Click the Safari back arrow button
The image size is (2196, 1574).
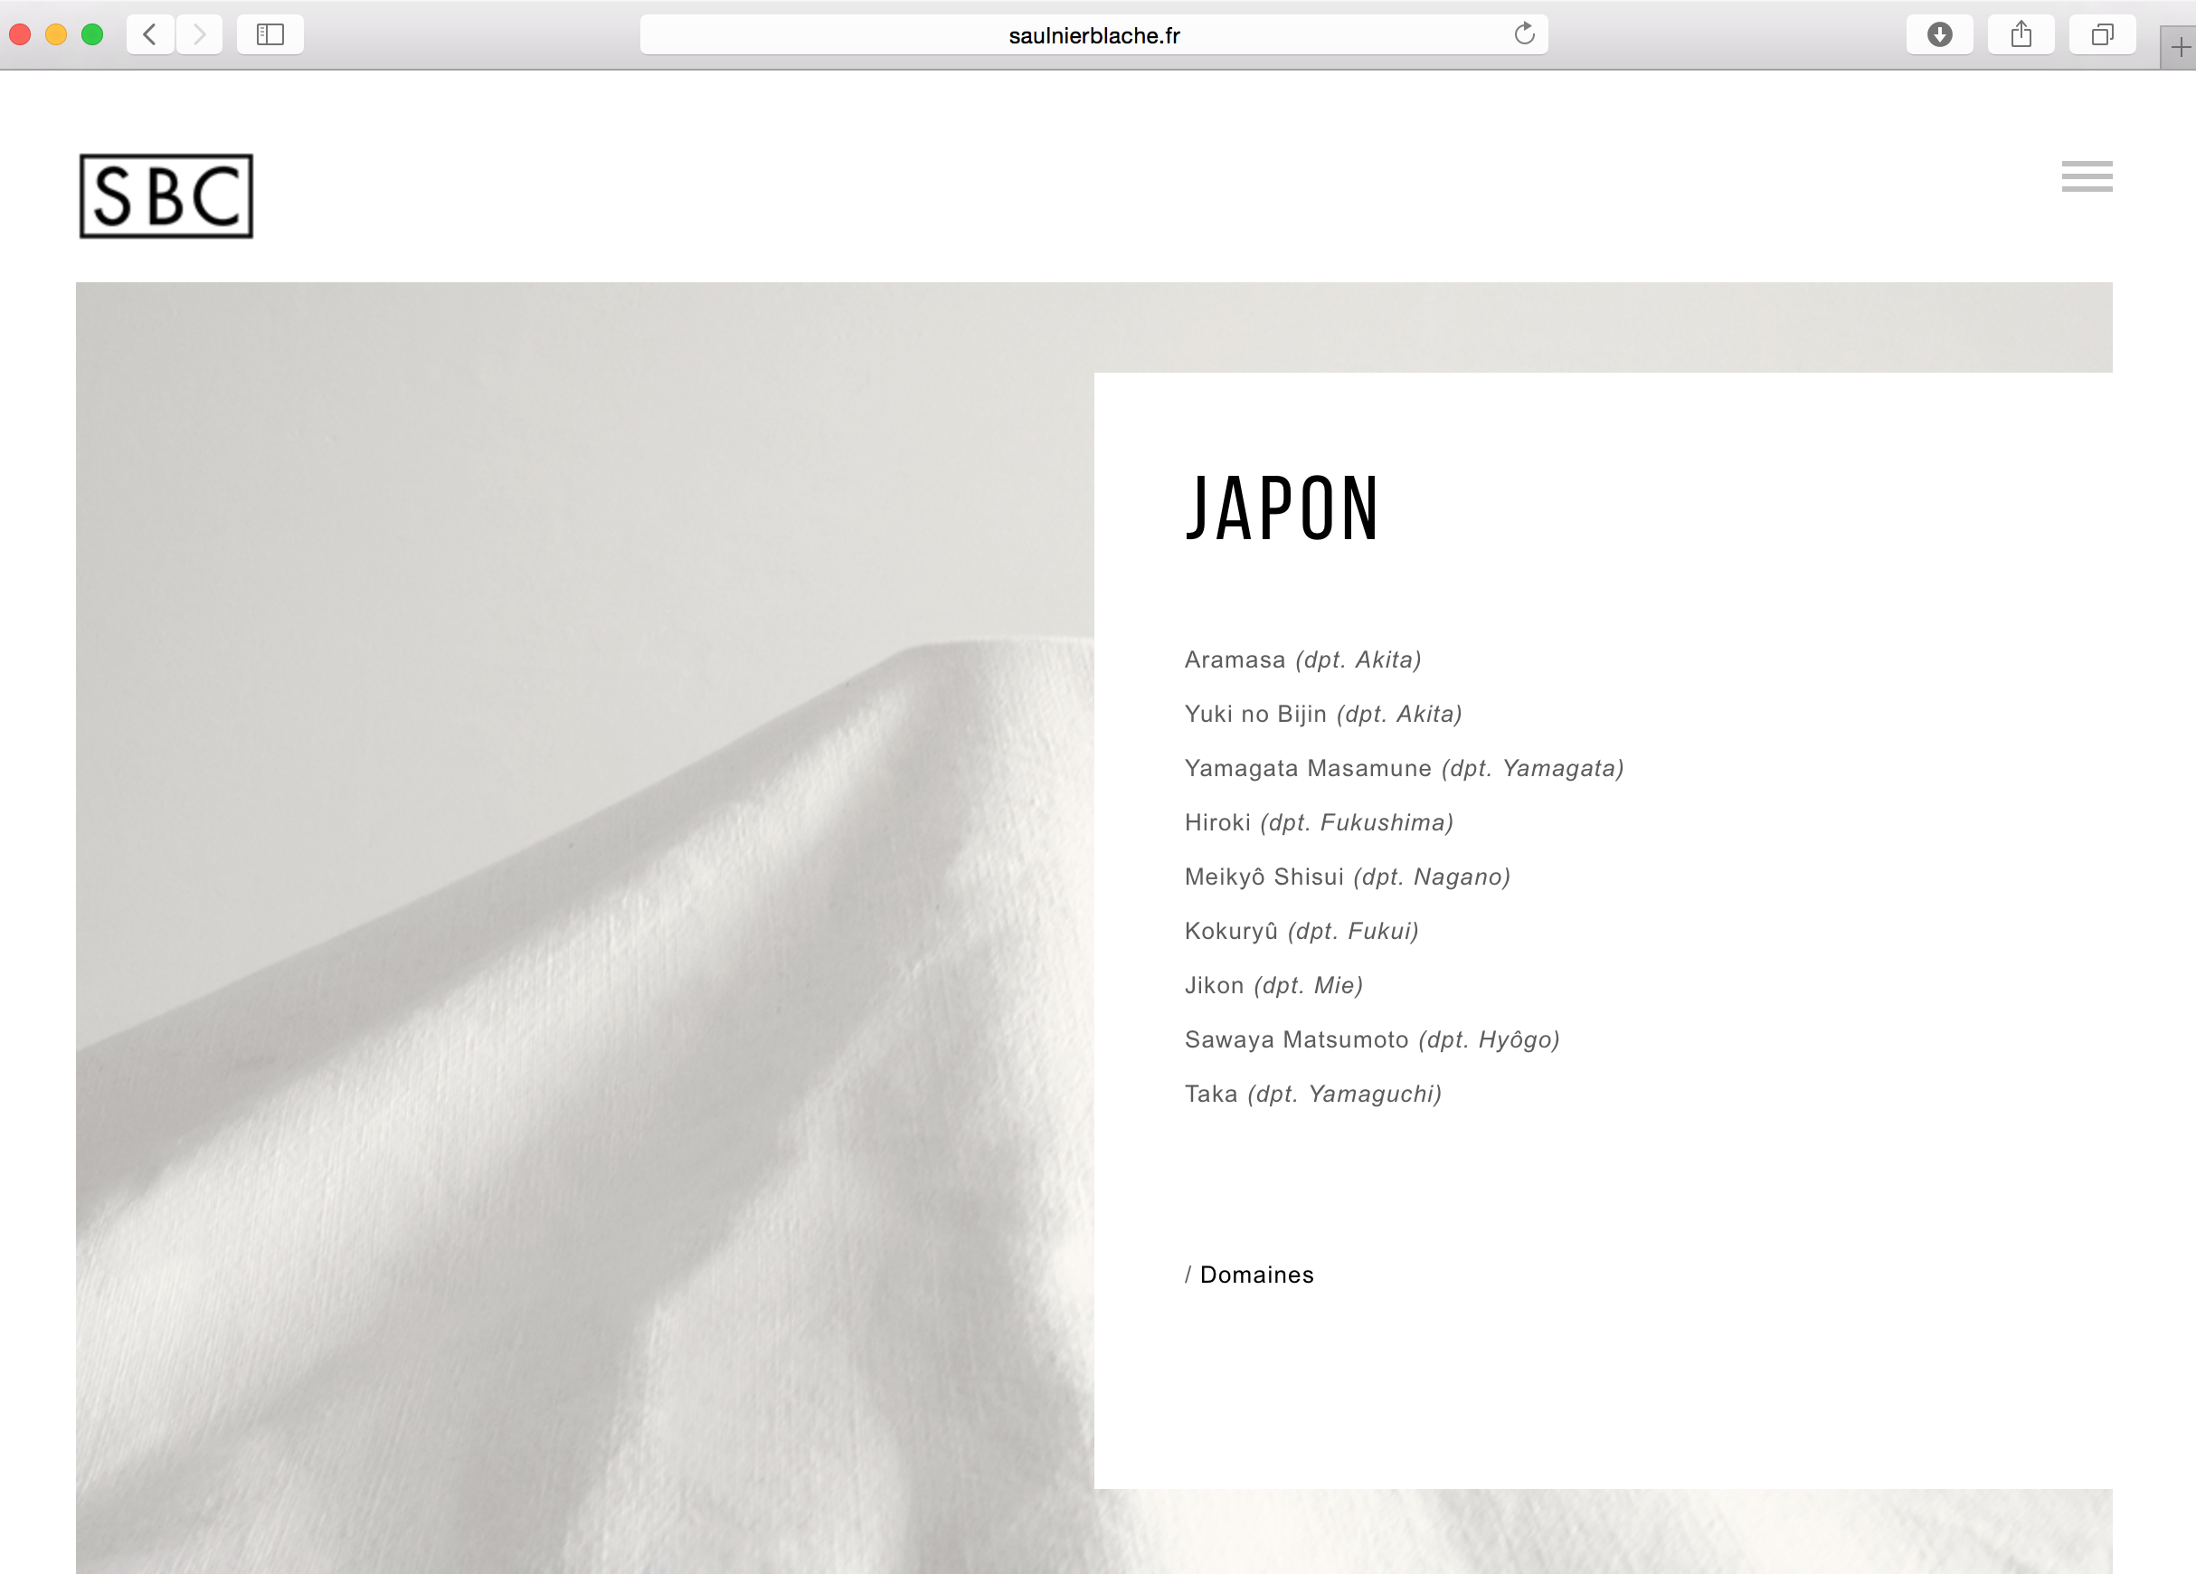click(x=150, y=35)
